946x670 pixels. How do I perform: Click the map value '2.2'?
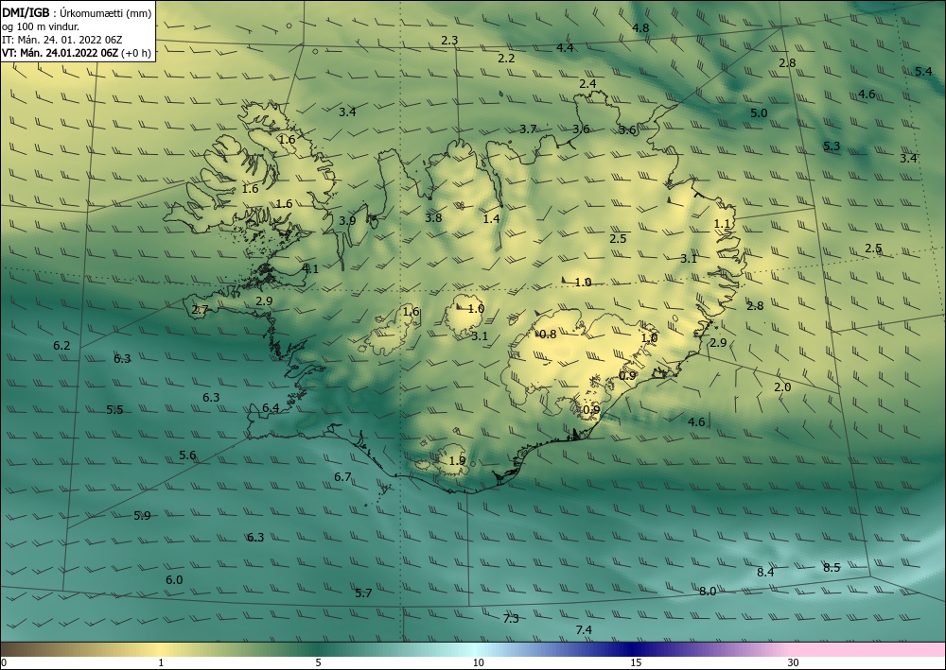[506, 58]
